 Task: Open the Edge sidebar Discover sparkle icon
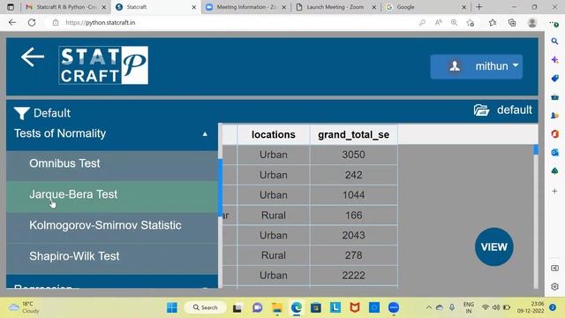coord(555,60)
